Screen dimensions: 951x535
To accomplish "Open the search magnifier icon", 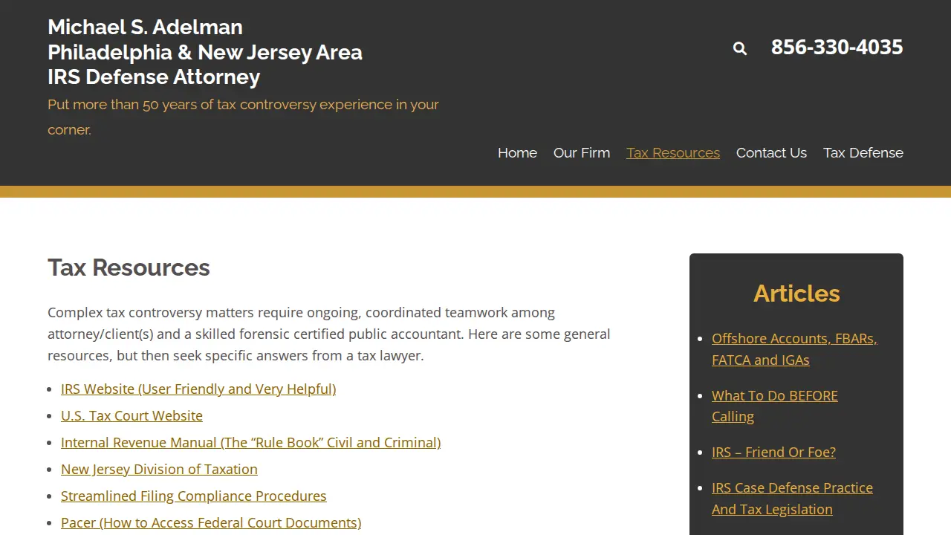I will tap(740, 48).
